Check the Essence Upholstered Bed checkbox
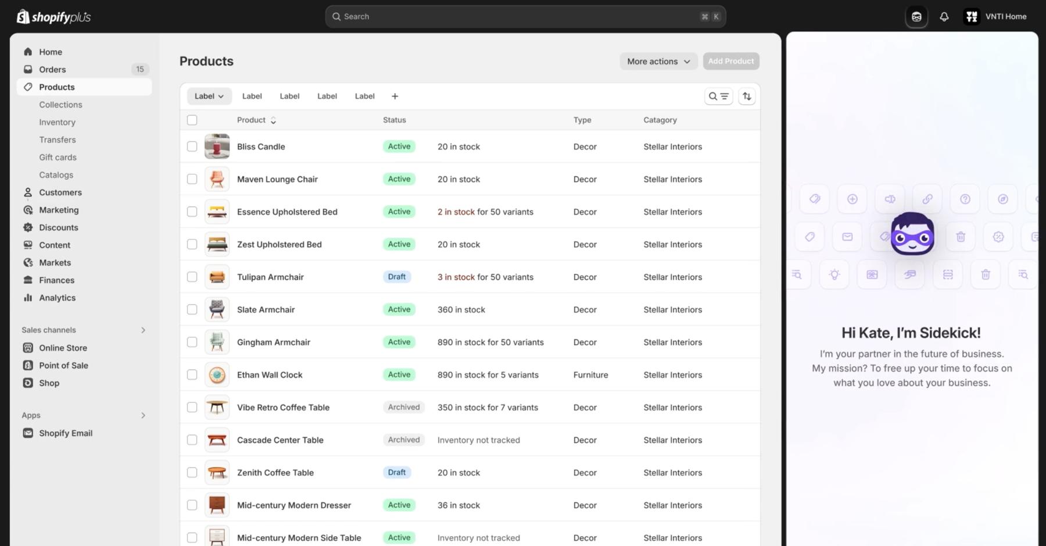The image size is (1046, 546). point(192,212)
